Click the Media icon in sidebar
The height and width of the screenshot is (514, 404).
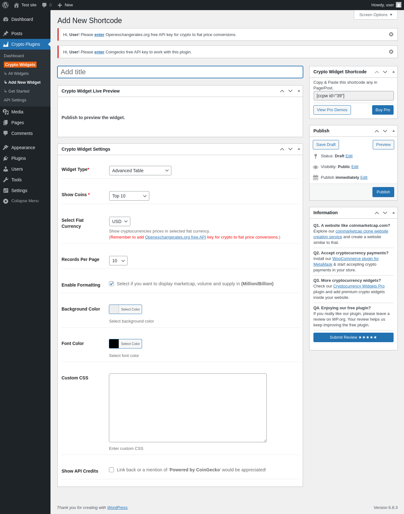pos(6,112)
